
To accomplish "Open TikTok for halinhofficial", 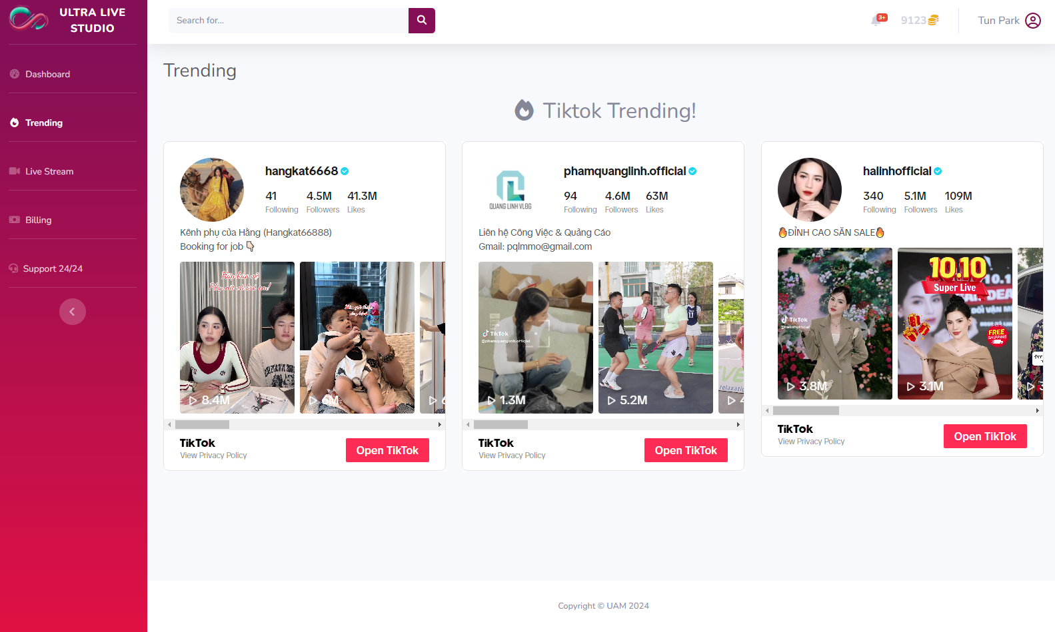I will [x=985, y=436].
